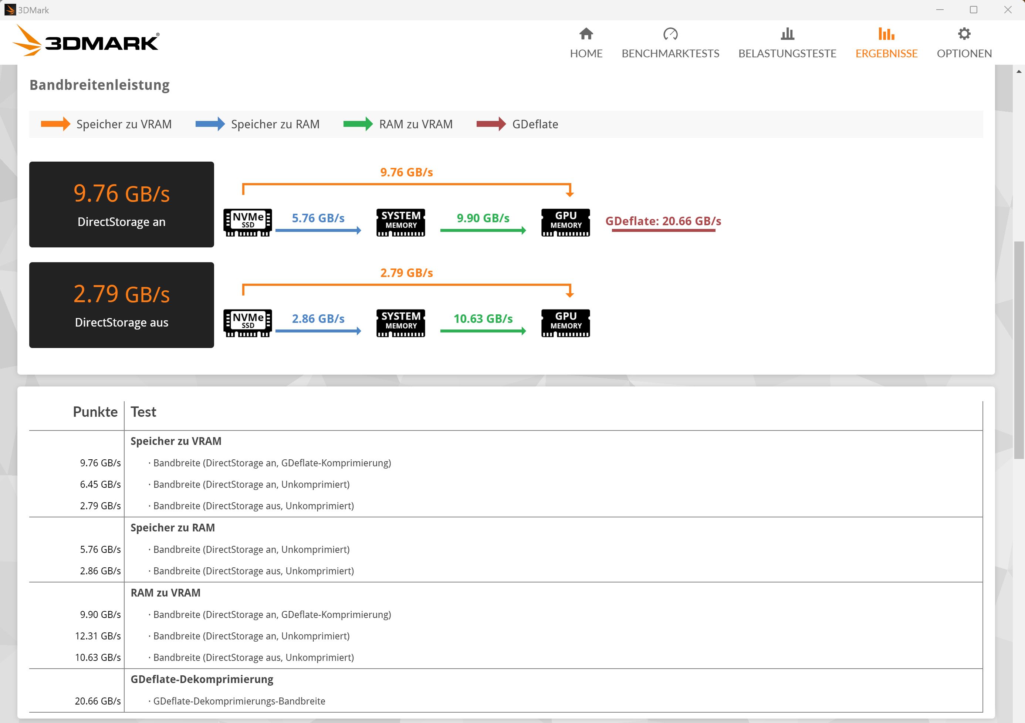Click the blue Speicher zu RAM legend arrow
The width and height of the screenshot is (1025, 723).
pos(210,124)
